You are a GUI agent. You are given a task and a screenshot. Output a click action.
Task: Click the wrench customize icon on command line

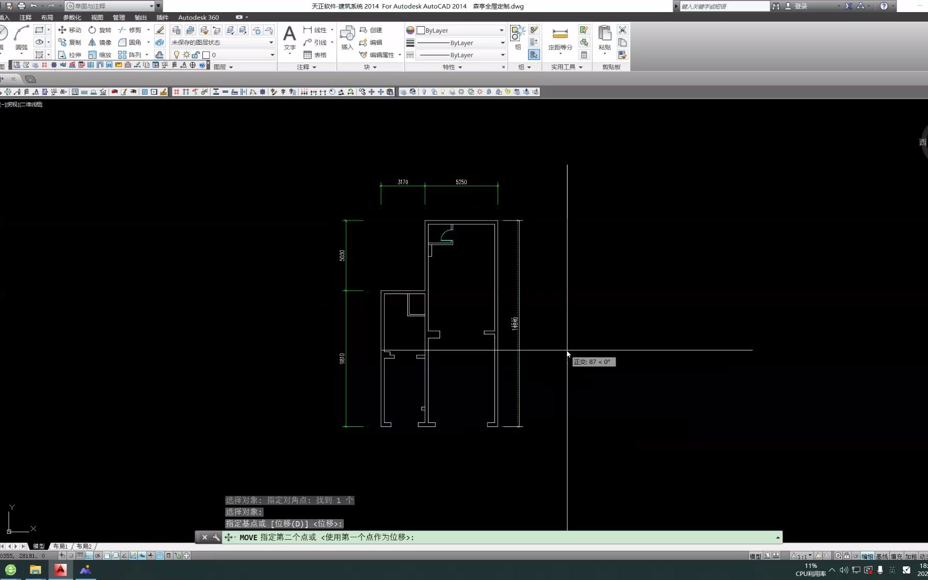[x=217, y=537]
